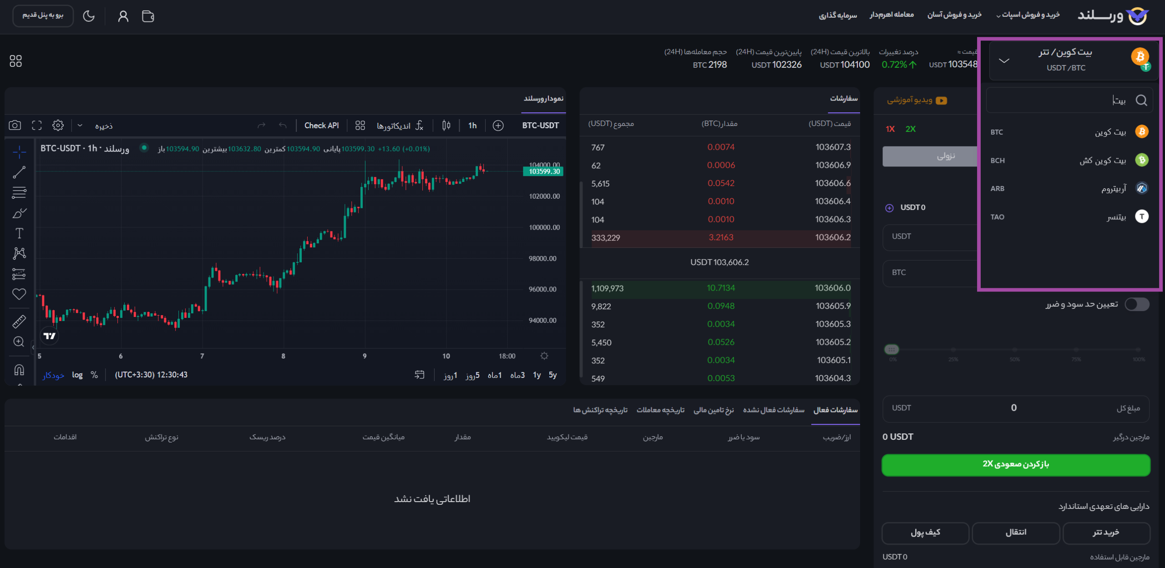This screenshot has height=568, width=1165.
Task: Enter chart fullscreen mode
Action: [x=37, y=125]
